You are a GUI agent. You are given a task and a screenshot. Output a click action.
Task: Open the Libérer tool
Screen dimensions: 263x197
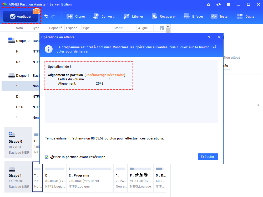click(x=133, y=16)
